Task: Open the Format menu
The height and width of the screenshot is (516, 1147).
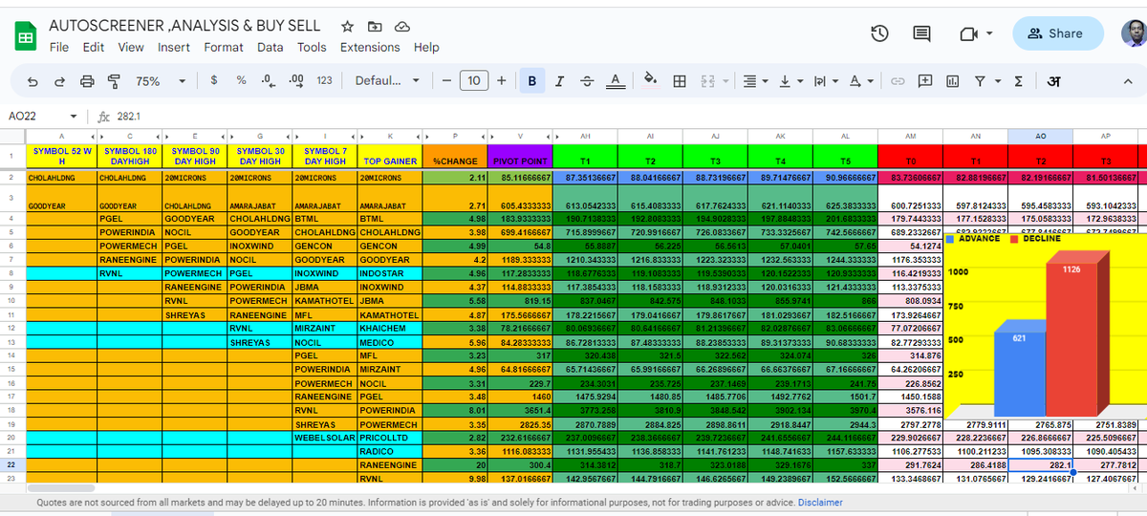Action: tap(224, 47)
